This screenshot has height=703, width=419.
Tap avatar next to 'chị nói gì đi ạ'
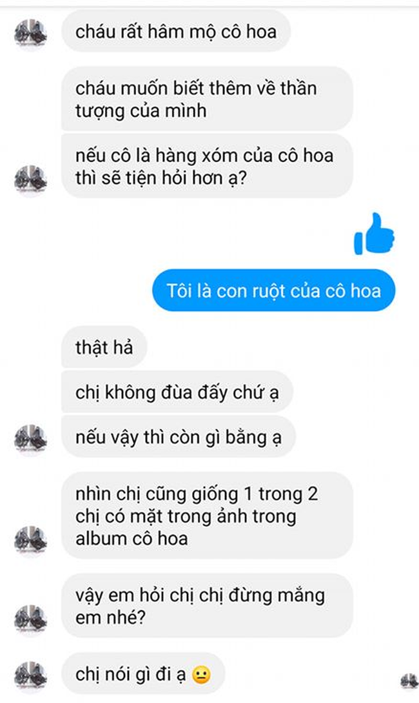click(x=30, y=676)
